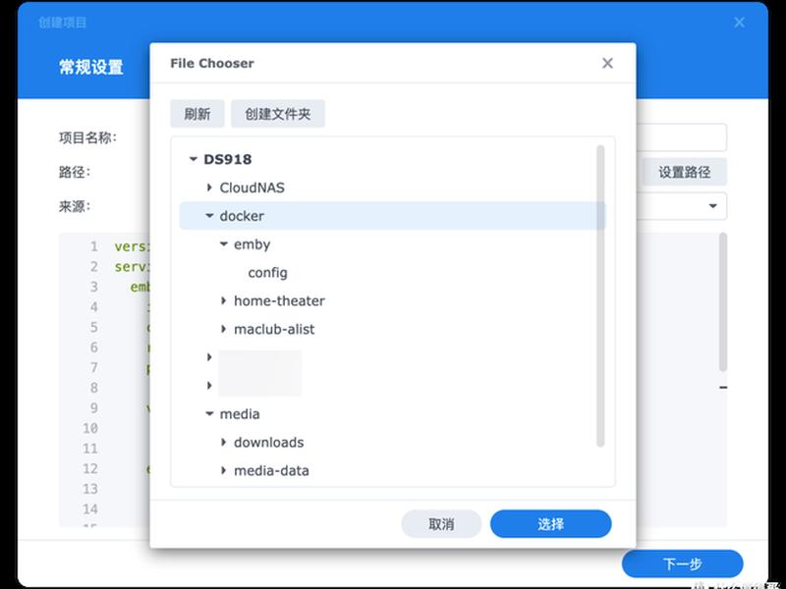The image size is (786, 589).
Task: Select the emby folder
Action: click(x=253, y=244)
